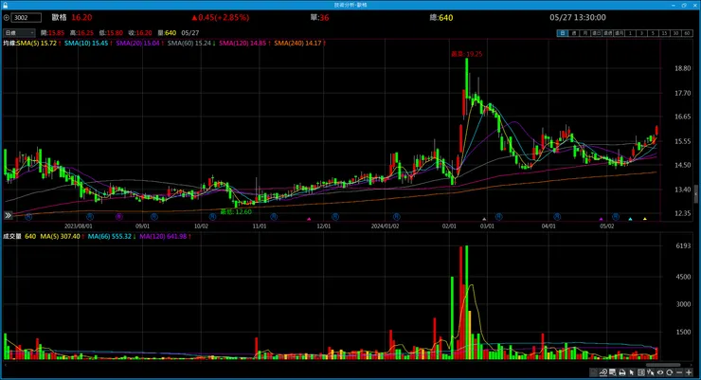This screenshot has height=380, width=701.
Task: Select the 1-minute interval button
Action: (630, 33)
